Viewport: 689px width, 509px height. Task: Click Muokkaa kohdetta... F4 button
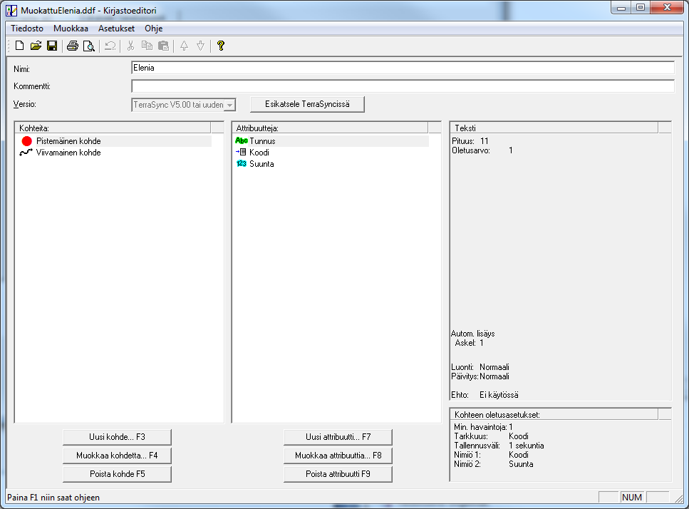tap(117, 456)
